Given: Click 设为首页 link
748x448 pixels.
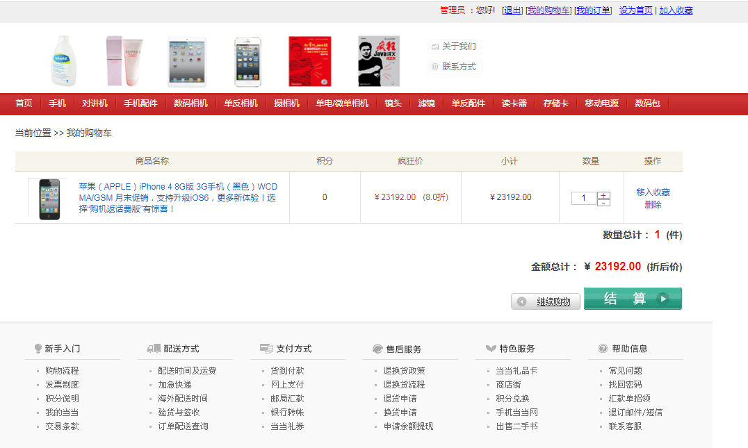Looking at the screenshot, I should (635, 10).
